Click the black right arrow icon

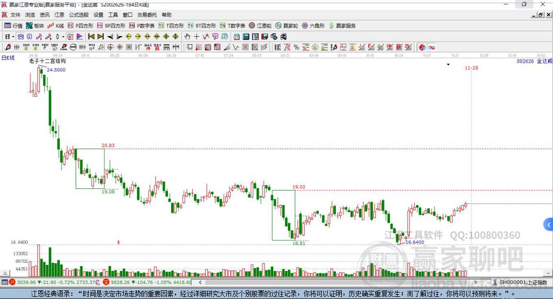click(x=119, y=37)
